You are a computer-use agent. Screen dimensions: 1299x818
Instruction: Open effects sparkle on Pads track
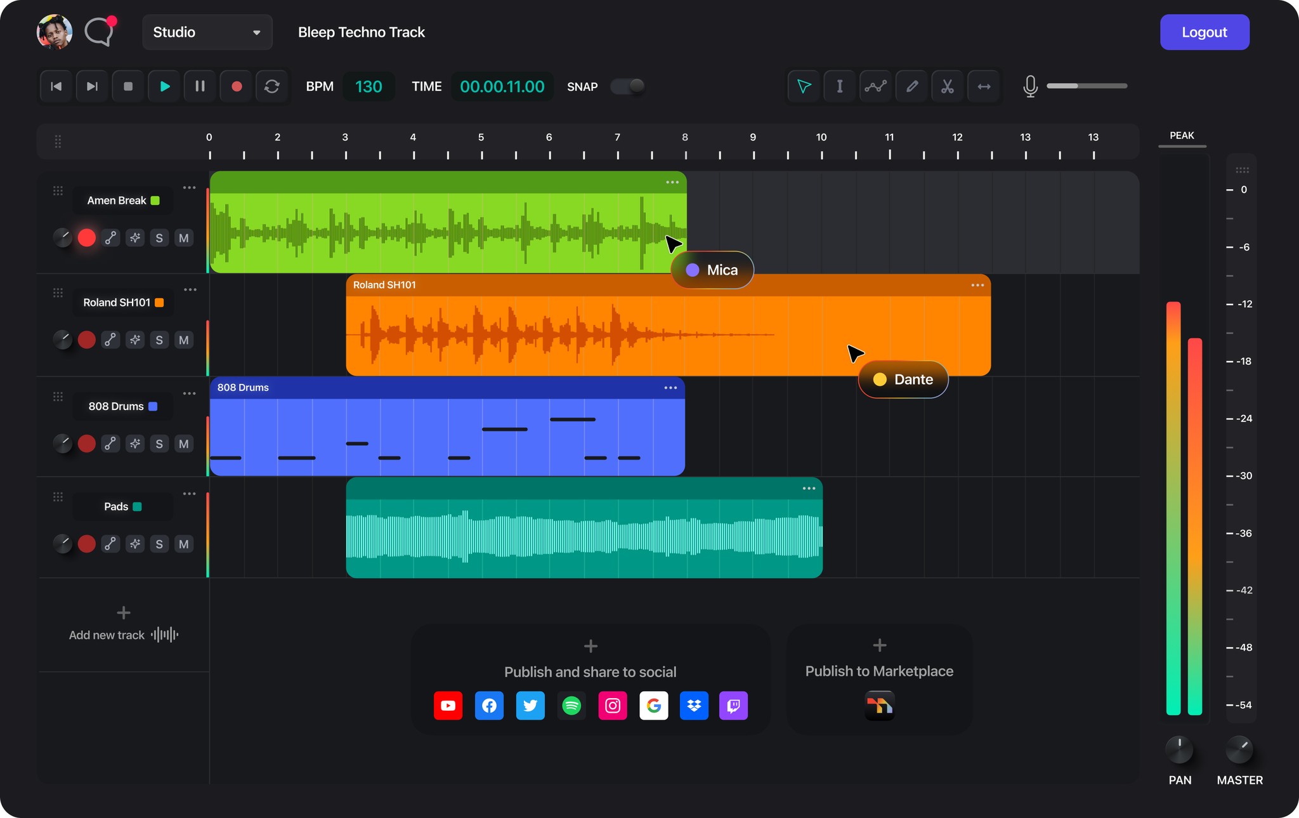[x=135, y=544]
